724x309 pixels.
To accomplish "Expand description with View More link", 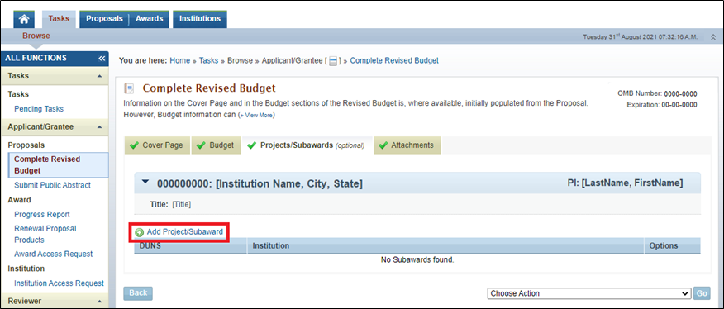I will (x=256, y=116).
